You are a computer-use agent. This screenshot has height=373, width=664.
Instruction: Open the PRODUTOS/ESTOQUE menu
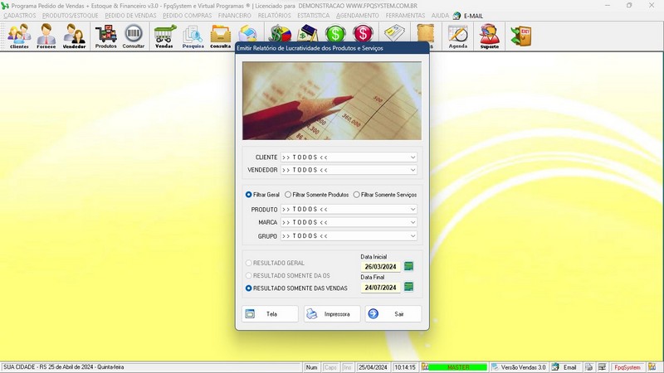click(71, 16)
